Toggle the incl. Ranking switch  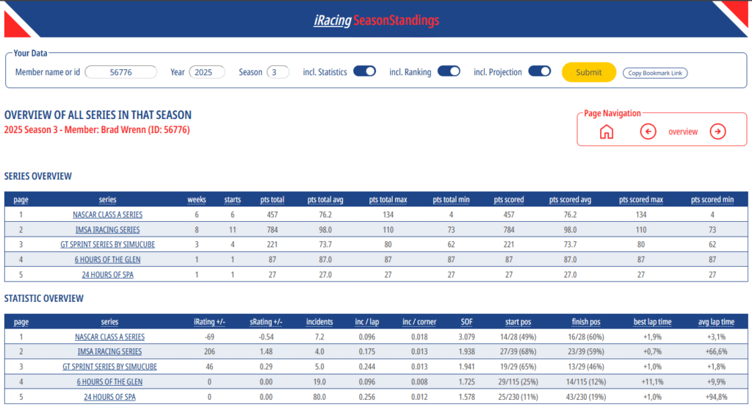[x=449, y=71]
